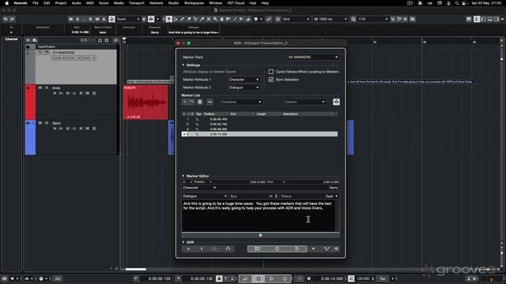506x284 pixels.
Task: Solo the Gerry track
Action: 47,123
